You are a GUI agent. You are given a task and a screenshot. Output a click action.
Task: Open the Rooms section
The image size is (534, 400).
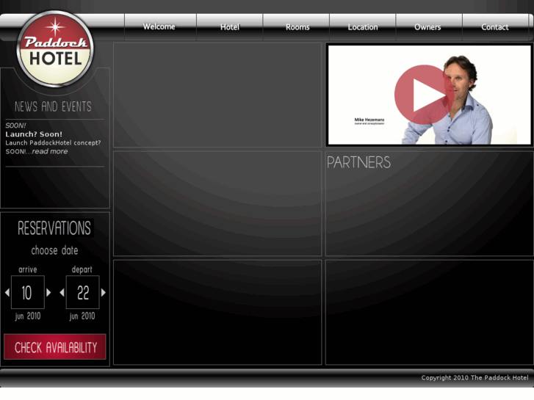click(x=297, y=27)
